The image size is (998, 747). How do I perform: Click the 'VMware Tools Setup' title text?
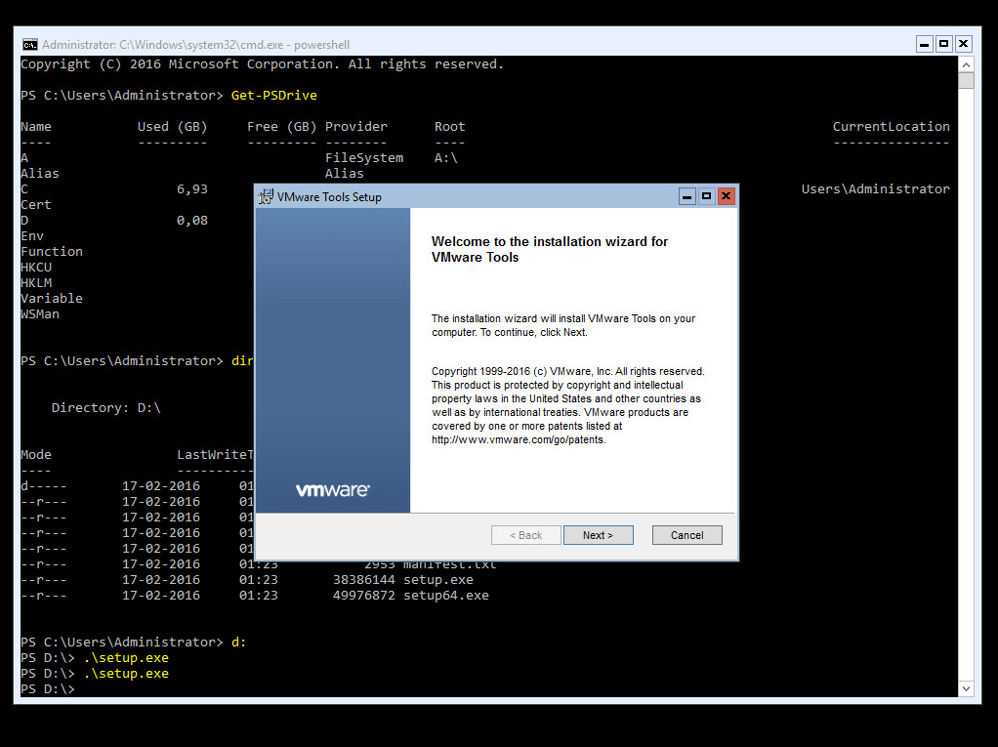[329, 197]
